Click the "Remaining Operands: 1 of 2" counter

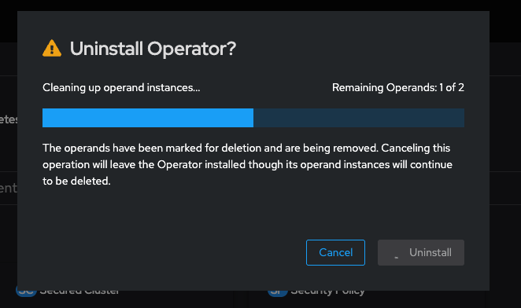[398, 88]
